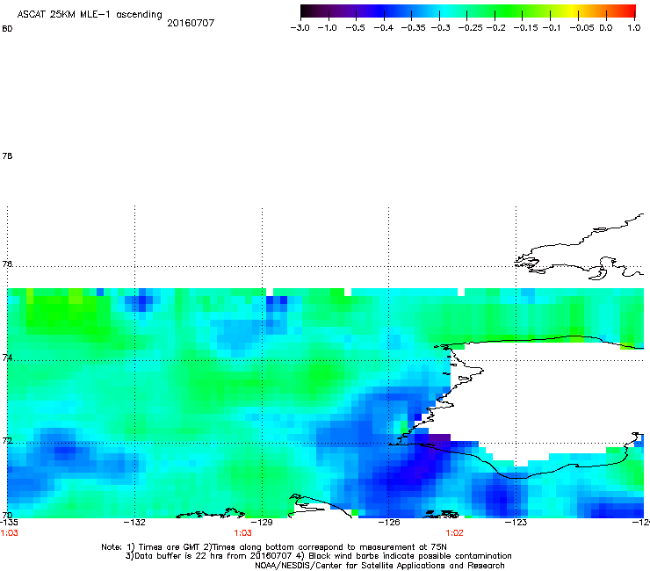Click the -0.1 color scale label
The image size is (650, 571).
coord(551,28)
